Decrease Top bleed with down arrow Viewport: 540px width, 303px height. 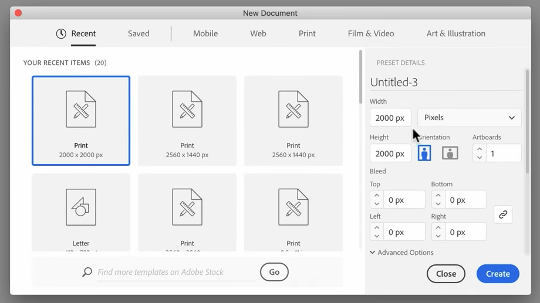point(377,204)
